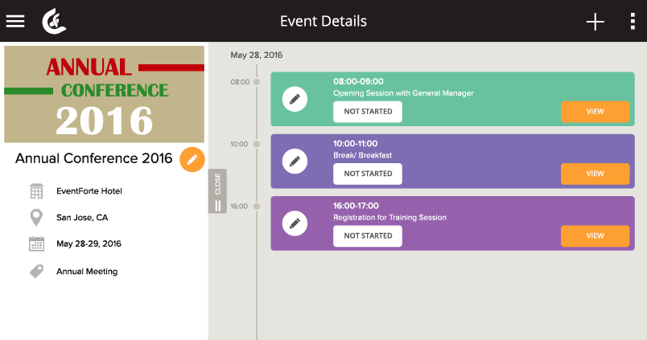The image size is (647, 340).
Task: Open the hamburger menu
Action: click(15, 22)
